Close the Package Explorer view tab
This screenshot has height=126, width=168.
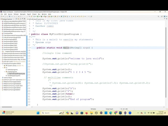[13, 19]
